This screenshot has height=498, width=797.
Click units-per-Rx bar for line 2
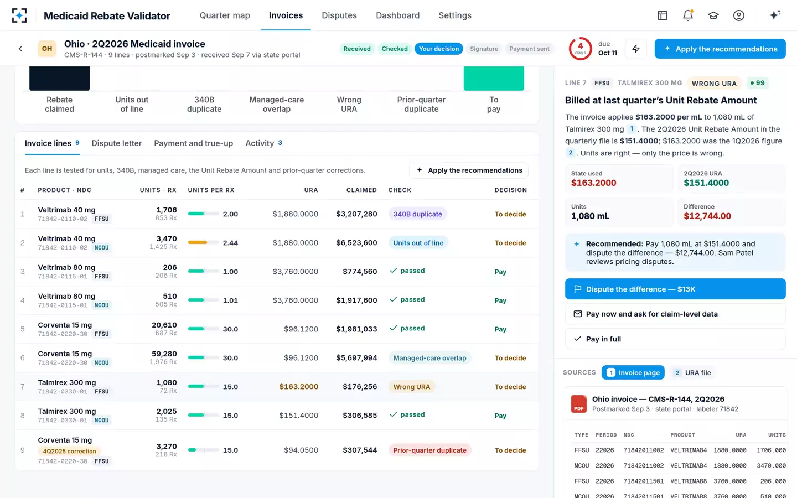coord(203,242)
